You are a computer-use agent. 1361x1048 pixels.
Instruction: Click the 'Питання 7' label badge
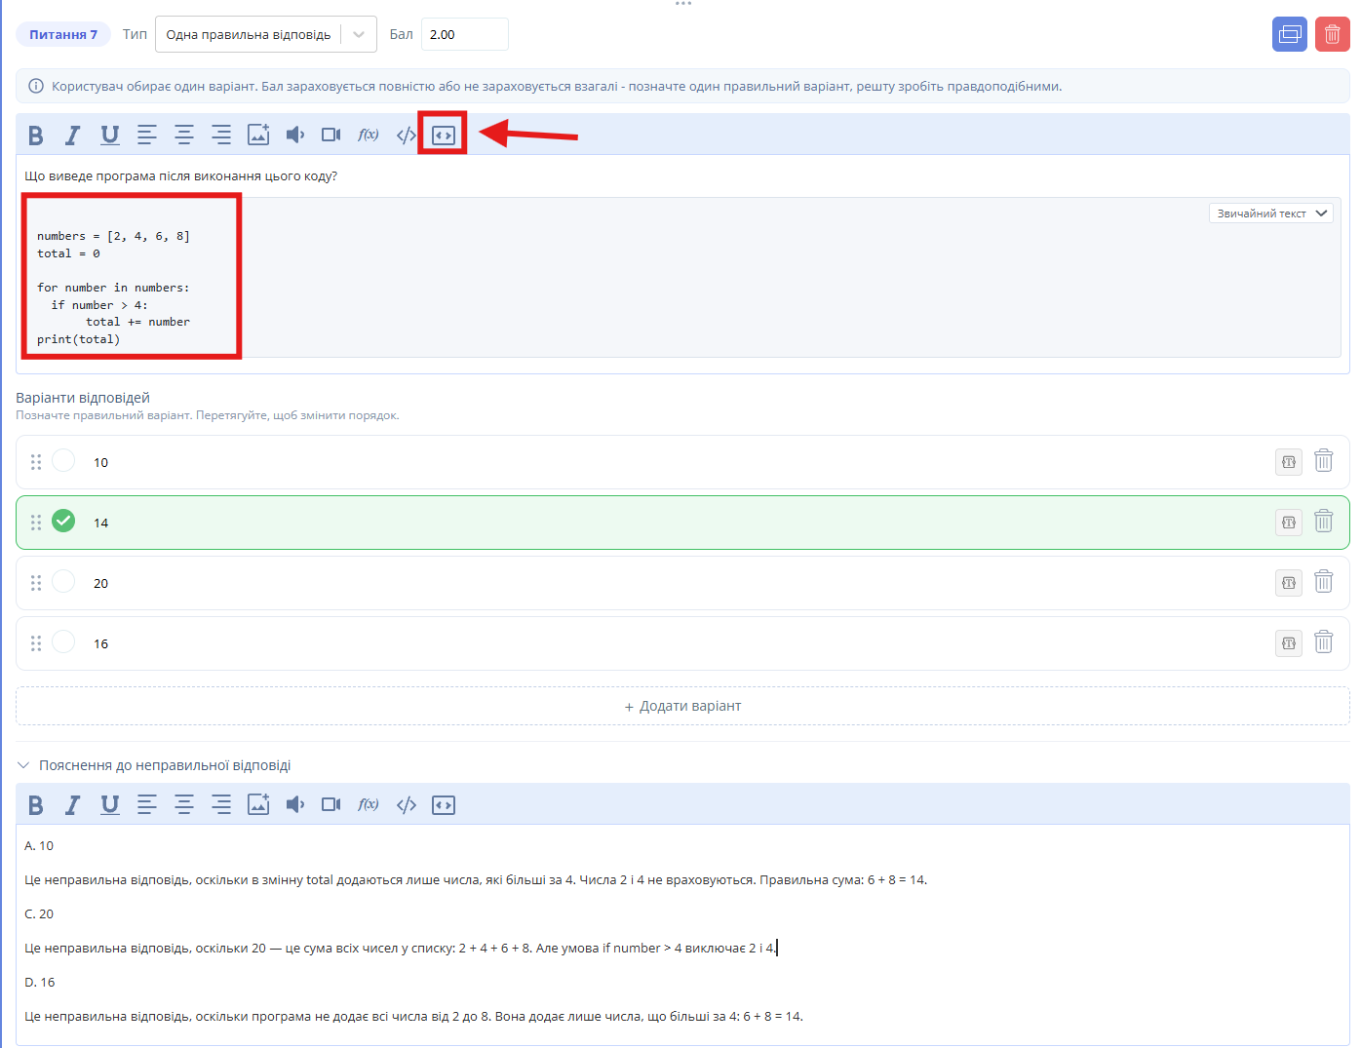(x=63, y=34)
